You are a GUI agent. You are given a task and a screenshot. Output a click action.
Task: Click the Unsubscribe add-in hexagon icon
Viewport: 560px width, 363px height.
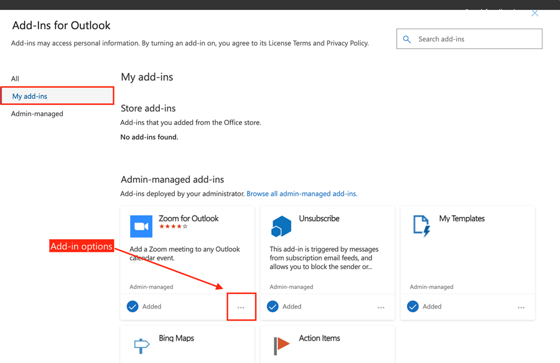(281, 226)
